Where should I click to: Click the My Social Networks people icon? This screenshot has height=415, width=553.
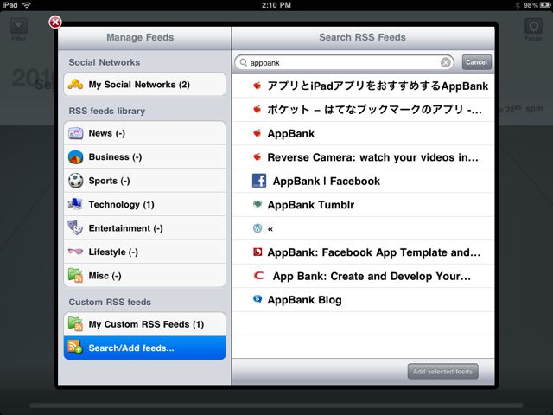[75, 85]
